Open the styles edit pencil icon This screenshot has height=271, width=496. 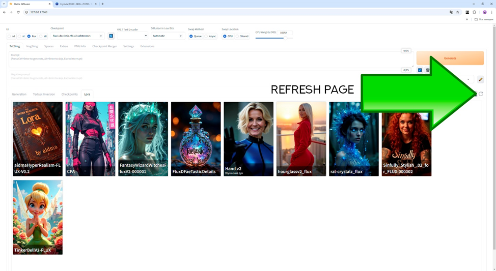pos(480,79)
